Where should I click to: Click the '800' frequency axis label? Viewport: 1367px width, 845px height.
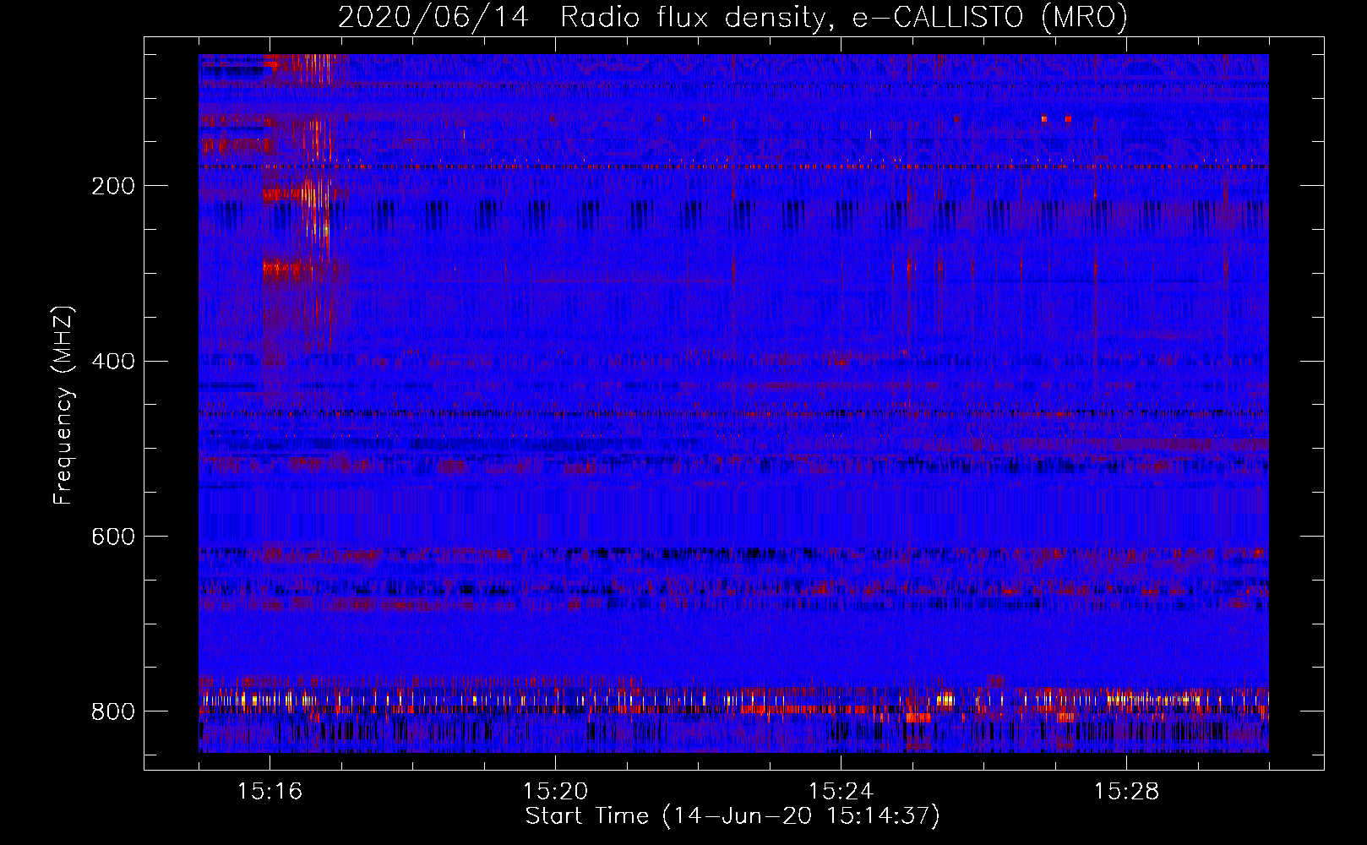(x=113, y=711)
